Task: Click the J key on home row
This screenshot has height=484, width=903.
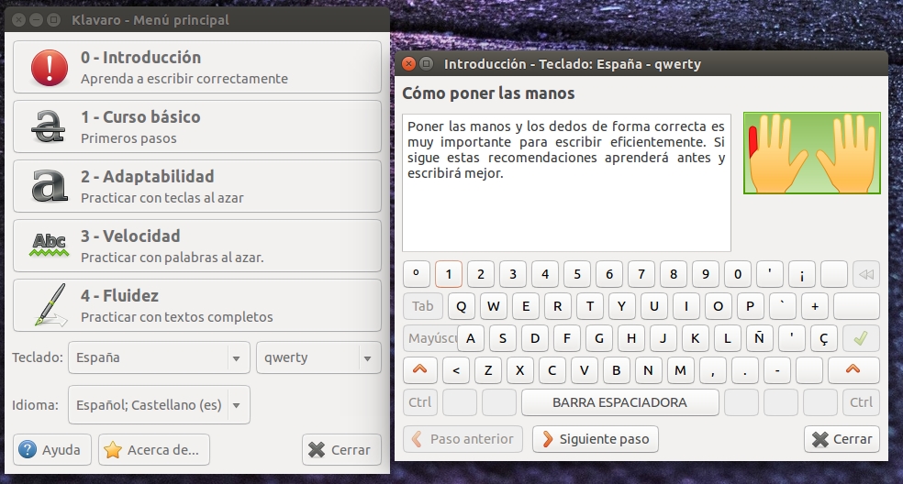Action: (x=663, y=338)
